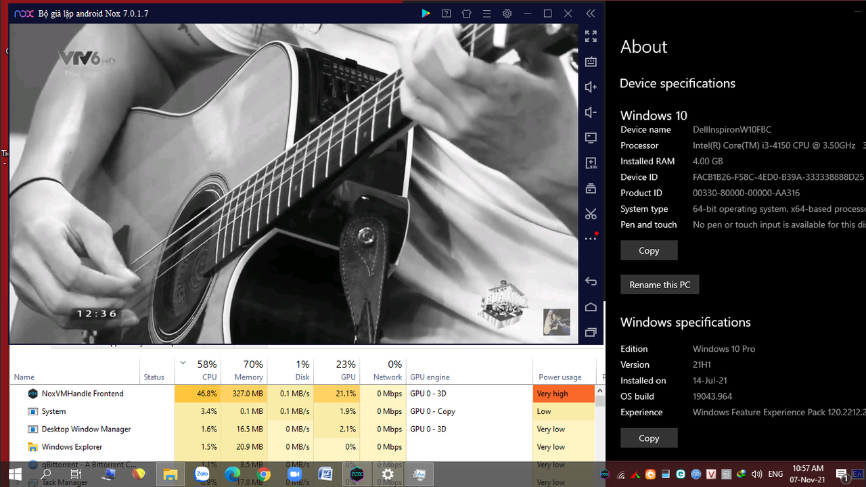The image size is (866, 487).
Task: Open Zalo from the taskbar
Action: coord(202,474)
